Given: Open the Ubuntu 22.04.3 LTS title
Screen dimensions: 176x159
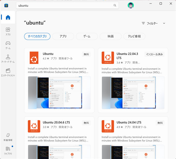Looking at the screenshot, I should pos(127,56).
